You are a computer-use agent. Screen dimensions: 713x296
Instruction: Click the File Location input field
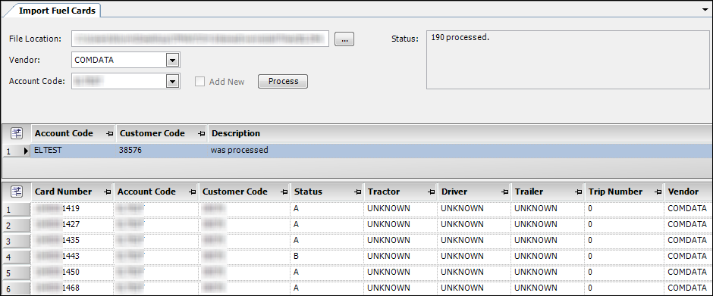(x=200, y=39)
